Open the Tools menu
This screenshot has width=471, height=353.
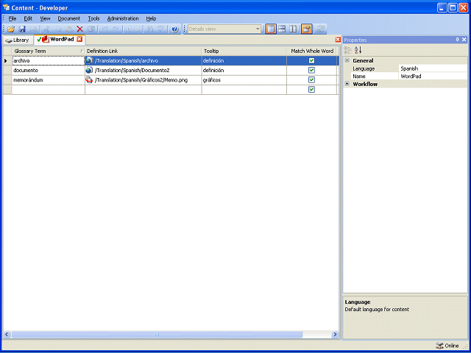coord(93,18)
